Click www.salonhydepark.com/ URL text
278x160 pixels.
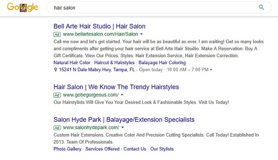pos(91,127)
